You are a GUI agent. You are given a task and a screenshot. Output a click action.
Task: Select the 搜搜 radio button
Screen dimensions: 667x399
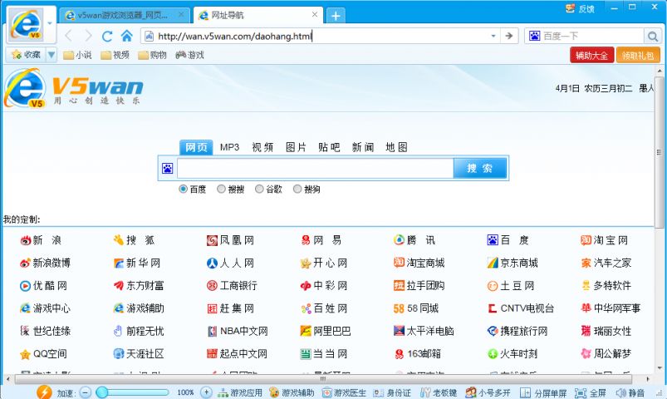[221, 189]
